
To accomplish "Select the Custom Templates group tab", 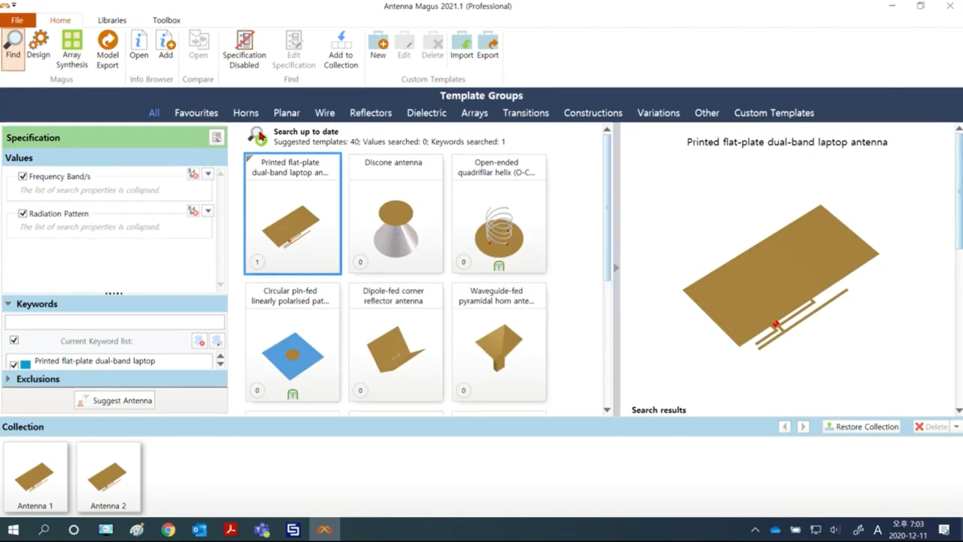I will (774, 113).
